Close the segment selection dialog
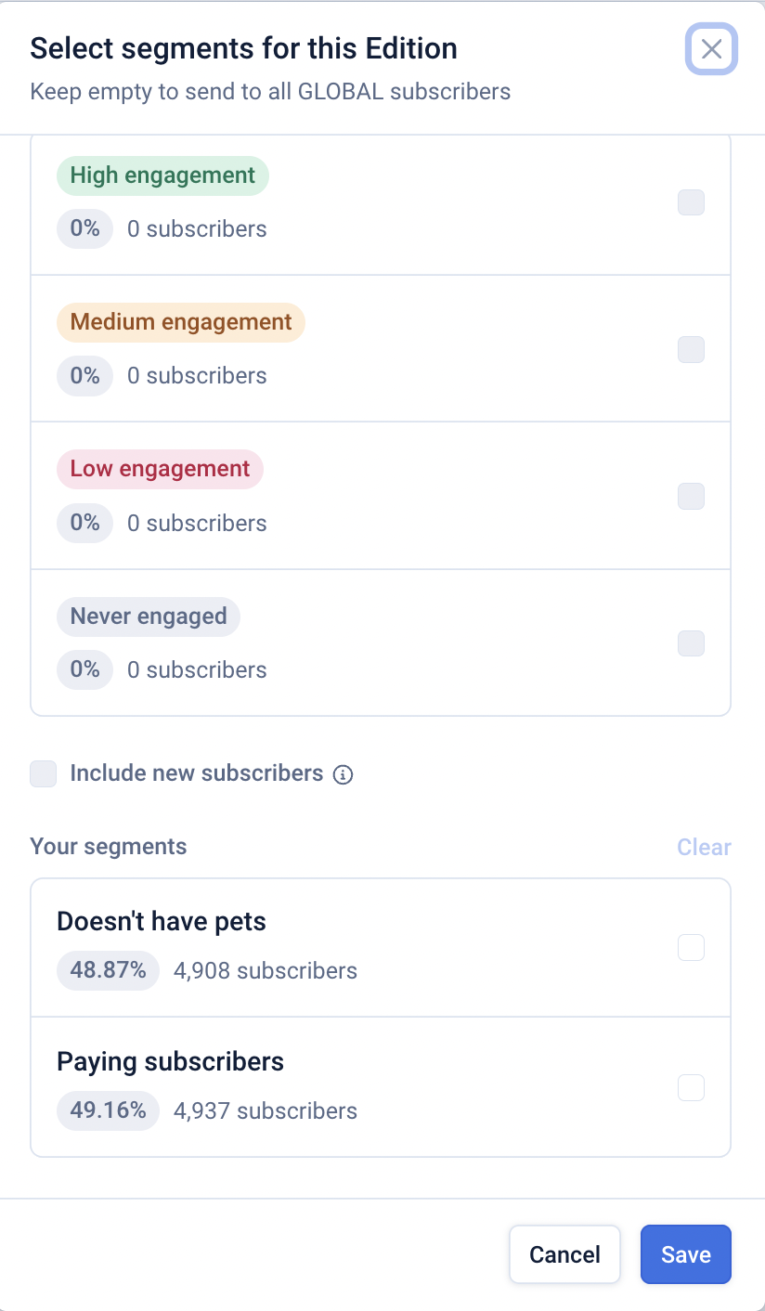Screen dimensions: 765x1311 (x=711, y=49)
